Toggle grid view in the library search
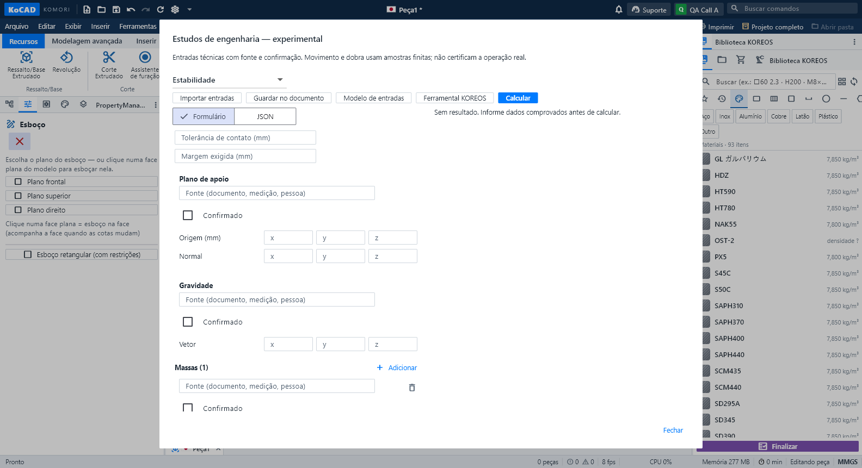The image size is (862, 468). click(842, 82)
